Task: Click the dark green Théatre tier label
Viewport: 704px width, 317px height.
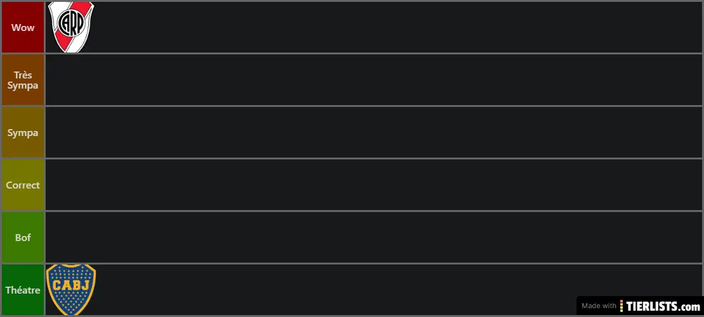Action: coord(23,290)
